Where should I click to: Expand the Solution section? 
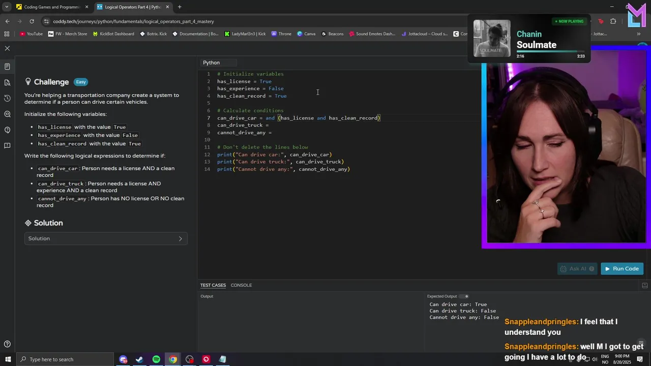click(x=106, y=238)
